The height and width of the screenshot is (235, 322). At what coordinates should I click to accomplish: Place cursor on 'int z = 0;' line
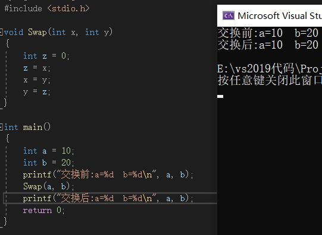tap(46, 56)
